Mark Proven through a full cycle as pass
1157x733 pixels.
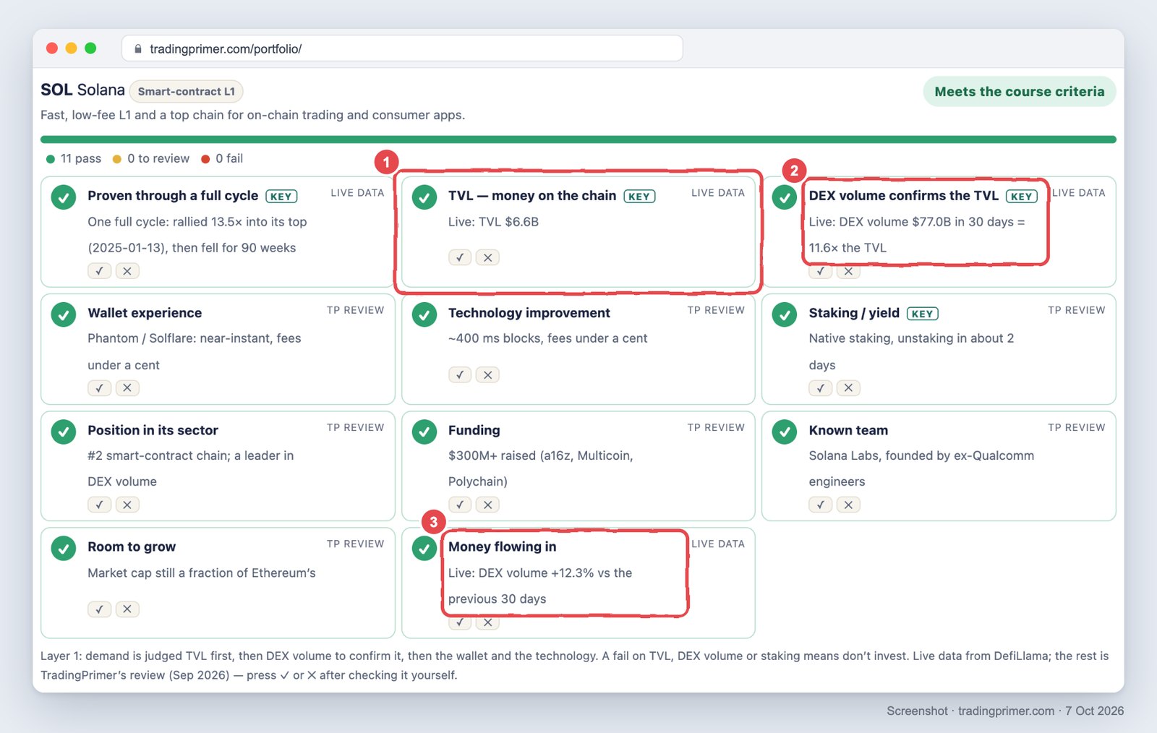(x=99, y=270)
